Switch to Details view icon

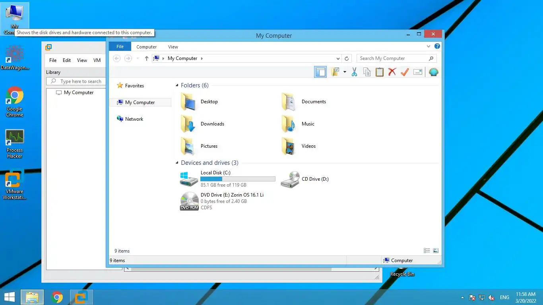pyautogui.click(x=427, y=251)
